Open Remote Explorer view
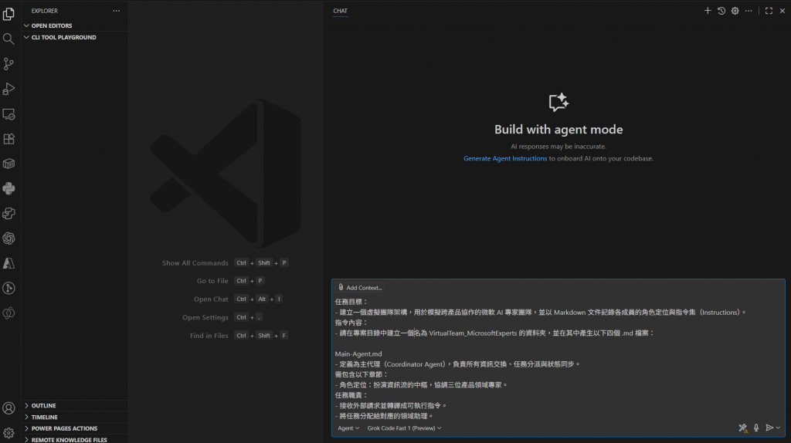Screen dimensions: 791x443 [x=8, y=114]
